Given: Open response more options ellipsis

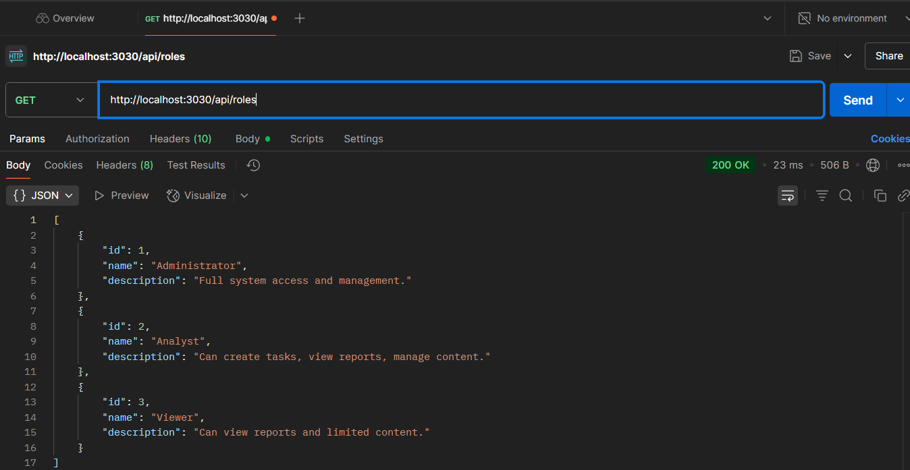Looking at the screenshot, I should [903, 165].
